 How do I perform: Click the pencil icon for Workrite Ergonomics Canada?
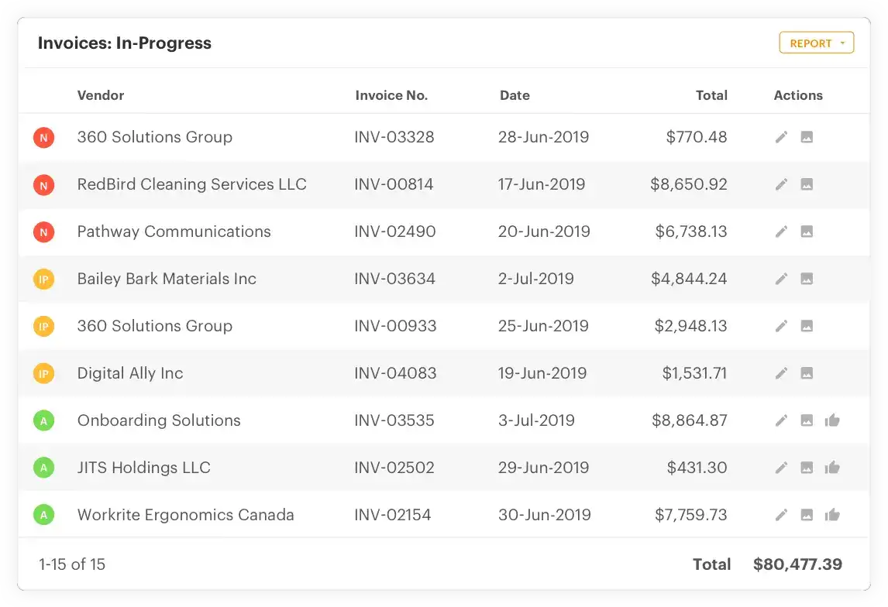(x=781, y=515)
